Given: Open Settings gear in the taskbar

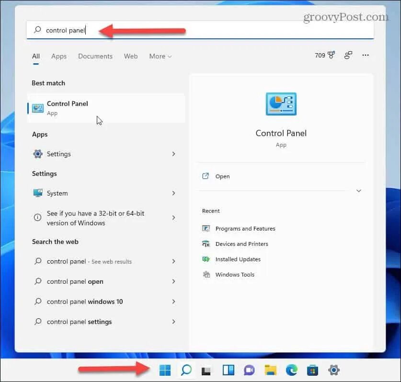Looking at the screenshot, I should coord(334,370).
